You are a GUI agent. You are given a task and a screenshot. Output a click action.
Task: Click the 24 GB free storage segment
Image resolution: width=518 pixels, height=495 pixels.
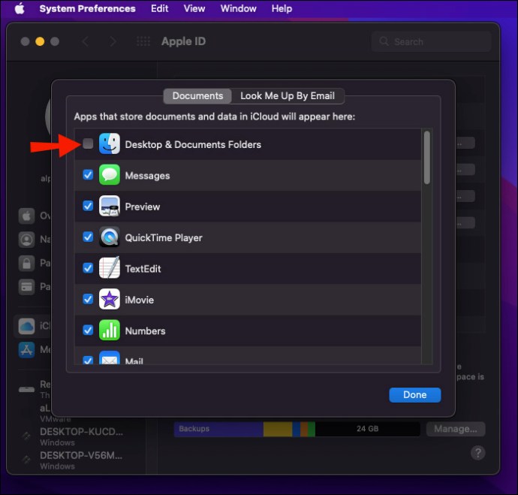tap(368, 429)
